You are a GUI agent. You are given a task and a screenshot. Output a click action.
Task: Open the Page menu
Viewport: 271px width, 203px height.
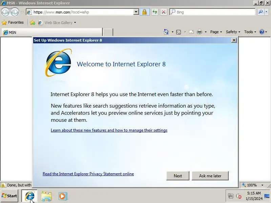tap(216, 32)
